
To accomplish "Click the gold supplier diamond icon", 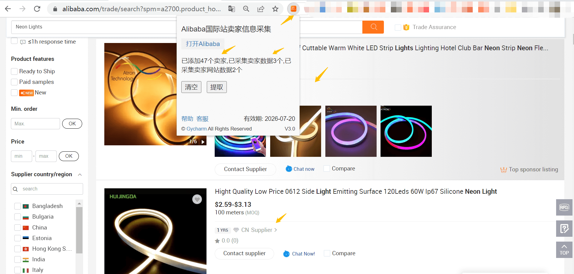I will 236,230.
